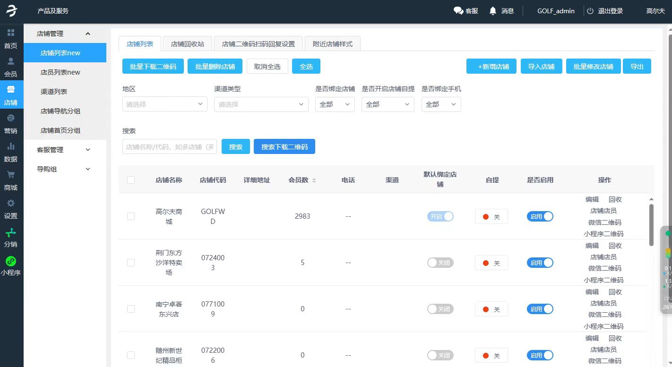Disable 启用 switch for 高尔夫商城
The image size is (672, 367).
540,216
